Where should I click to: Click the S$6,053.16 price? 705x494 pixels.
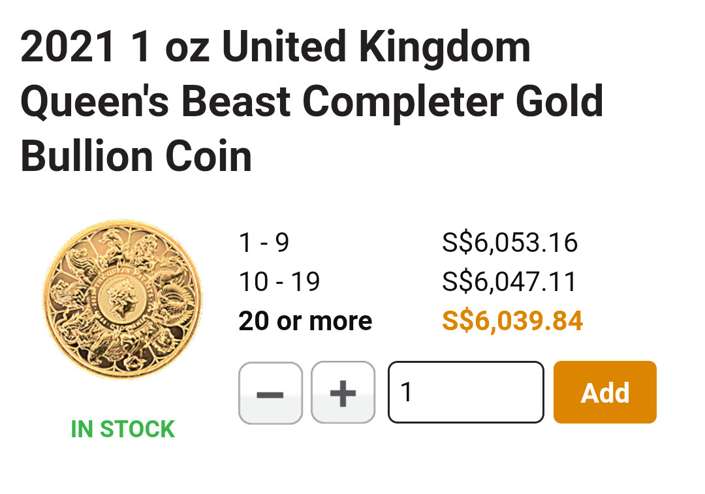(510, 243)
